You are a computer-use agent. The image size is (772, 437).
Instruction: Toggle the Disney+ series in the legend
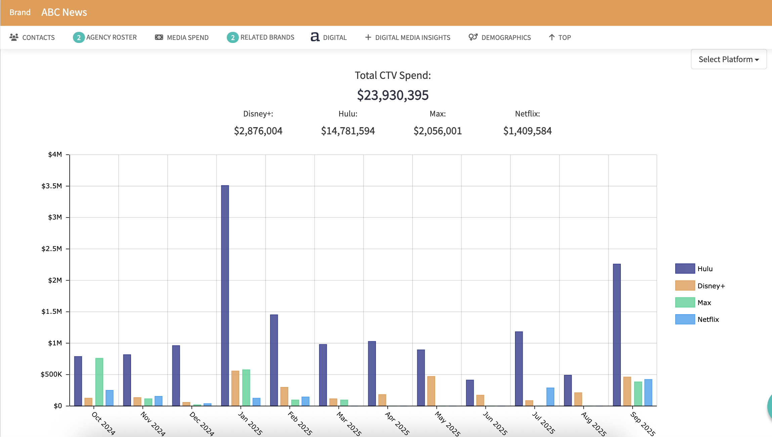(x=711, y=286)
